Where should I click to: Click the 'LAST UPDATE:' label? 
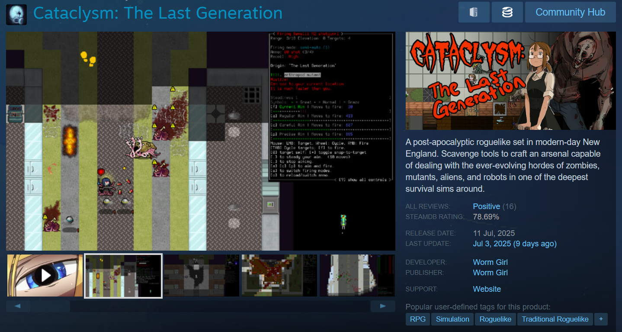click(428, 244)
